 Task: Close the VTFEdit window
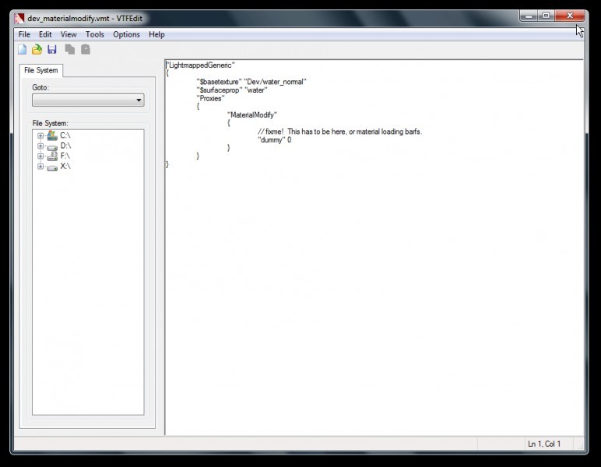[570, 16]
